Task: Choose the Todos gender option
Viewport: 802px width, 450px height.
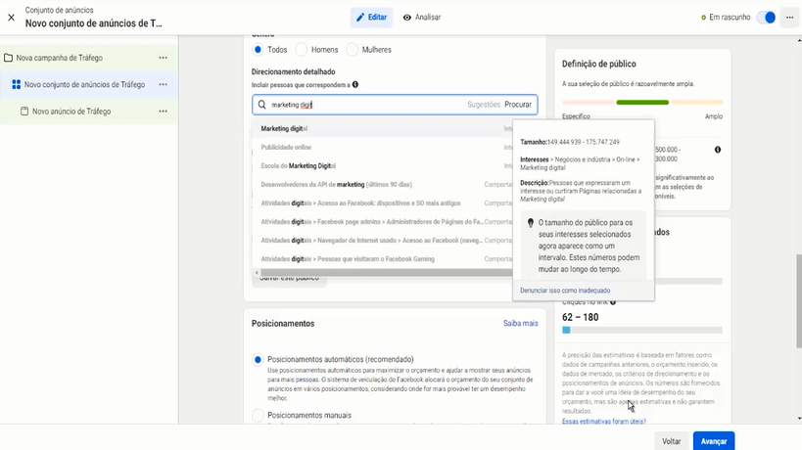Action: point(258,50)
